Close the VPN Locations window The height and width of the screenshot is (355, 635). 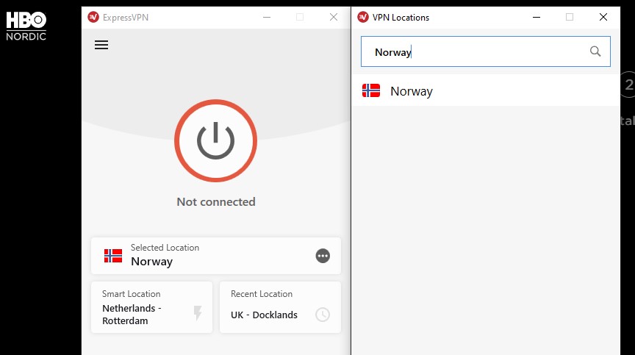tap(603, 17)
